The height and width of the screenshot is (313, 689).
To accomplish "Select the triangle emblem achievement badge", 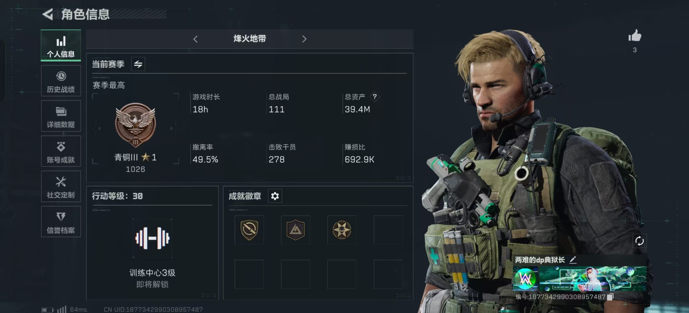I will tap(295, 230).
